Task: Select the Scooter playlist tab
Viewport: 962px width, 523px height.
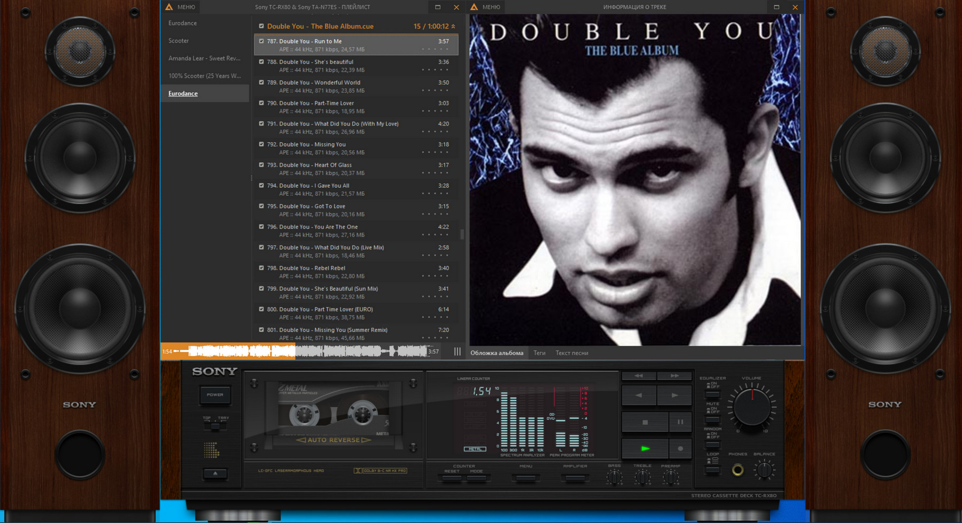Action: [x=205, y=41]
